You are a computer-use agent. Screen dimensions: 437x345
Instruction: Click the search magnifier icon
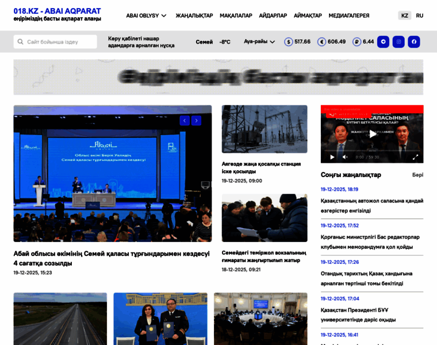click(x=20, y=42)
